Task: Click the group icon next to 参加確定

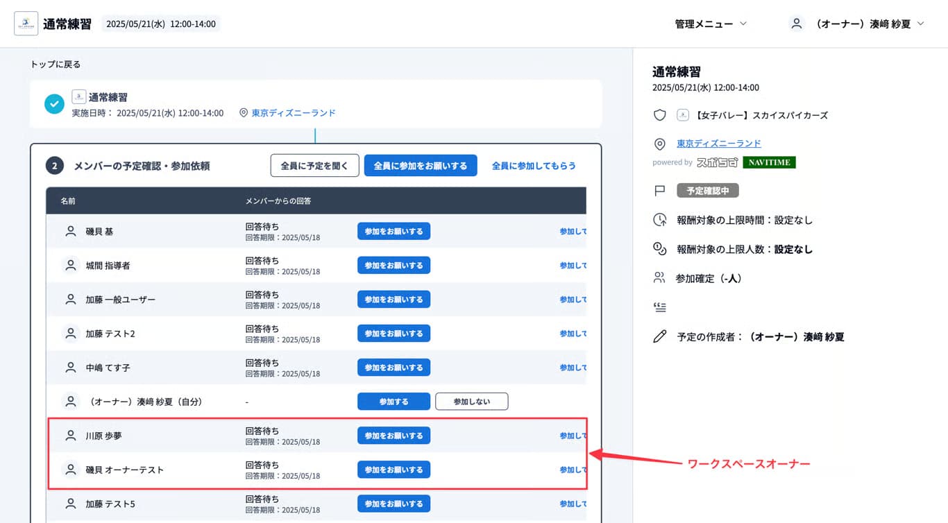Action: [x=659, y=277]
